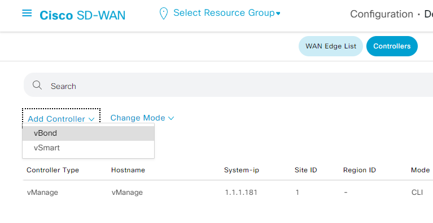The image size is (433, 223).
Task: Select the vManage hostname cell
Action: tap(128, 193)
